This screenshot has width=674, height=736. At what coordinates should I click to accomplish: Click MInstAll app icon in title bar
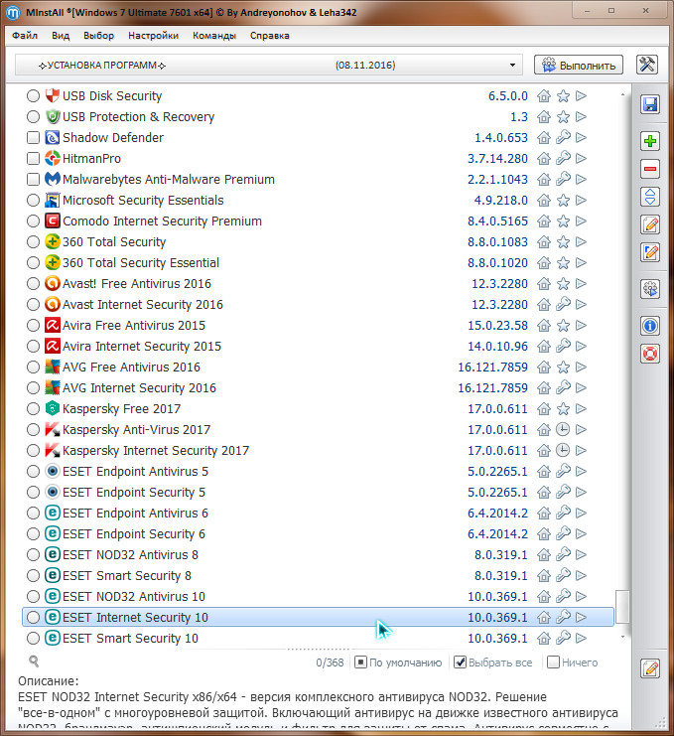click(x=13, y=12)
